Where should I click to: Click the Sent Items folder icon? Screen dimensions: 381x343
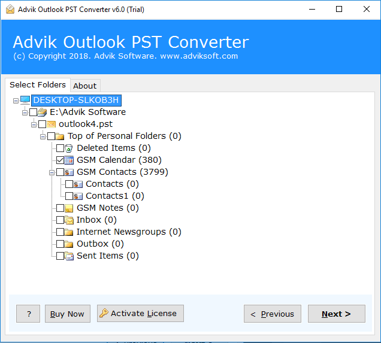(x=69, y=256)
